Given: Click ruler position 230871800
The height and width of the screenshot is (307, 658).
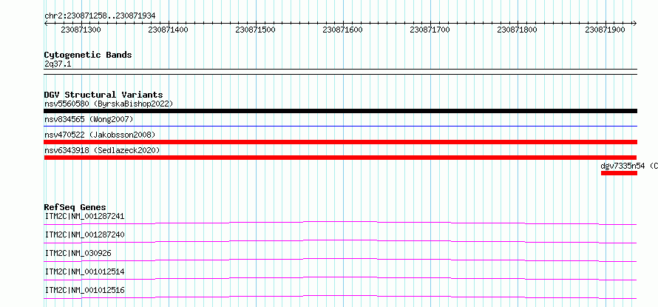Looking at the screenshot, I should 517,30.
